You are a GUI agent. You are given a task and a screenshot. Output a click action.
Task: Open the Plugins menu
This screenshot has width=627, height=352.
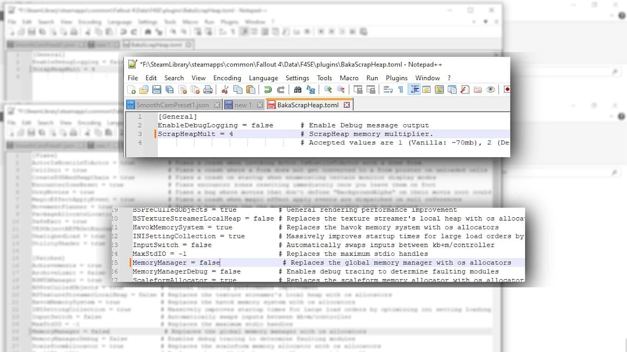397,78
